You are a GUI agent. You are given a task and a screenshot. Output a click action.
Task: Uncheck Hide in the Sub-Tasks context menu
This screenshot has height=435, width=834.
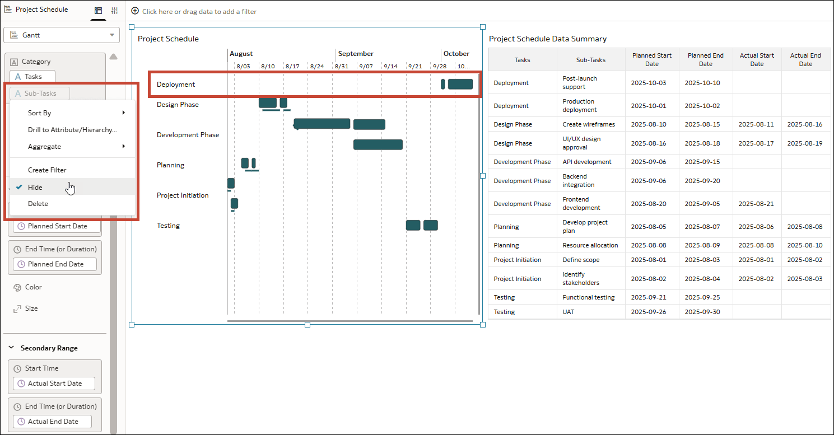pos(35,187)
